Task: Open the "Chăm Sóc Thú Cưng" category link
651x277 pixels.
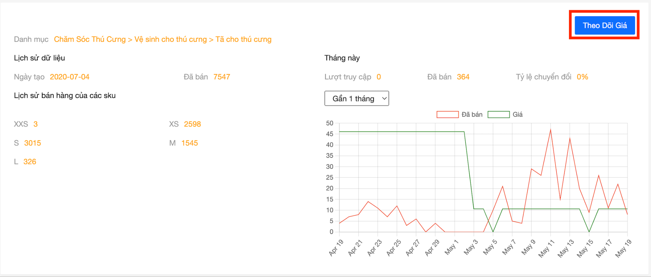Action: click(90, 39)
